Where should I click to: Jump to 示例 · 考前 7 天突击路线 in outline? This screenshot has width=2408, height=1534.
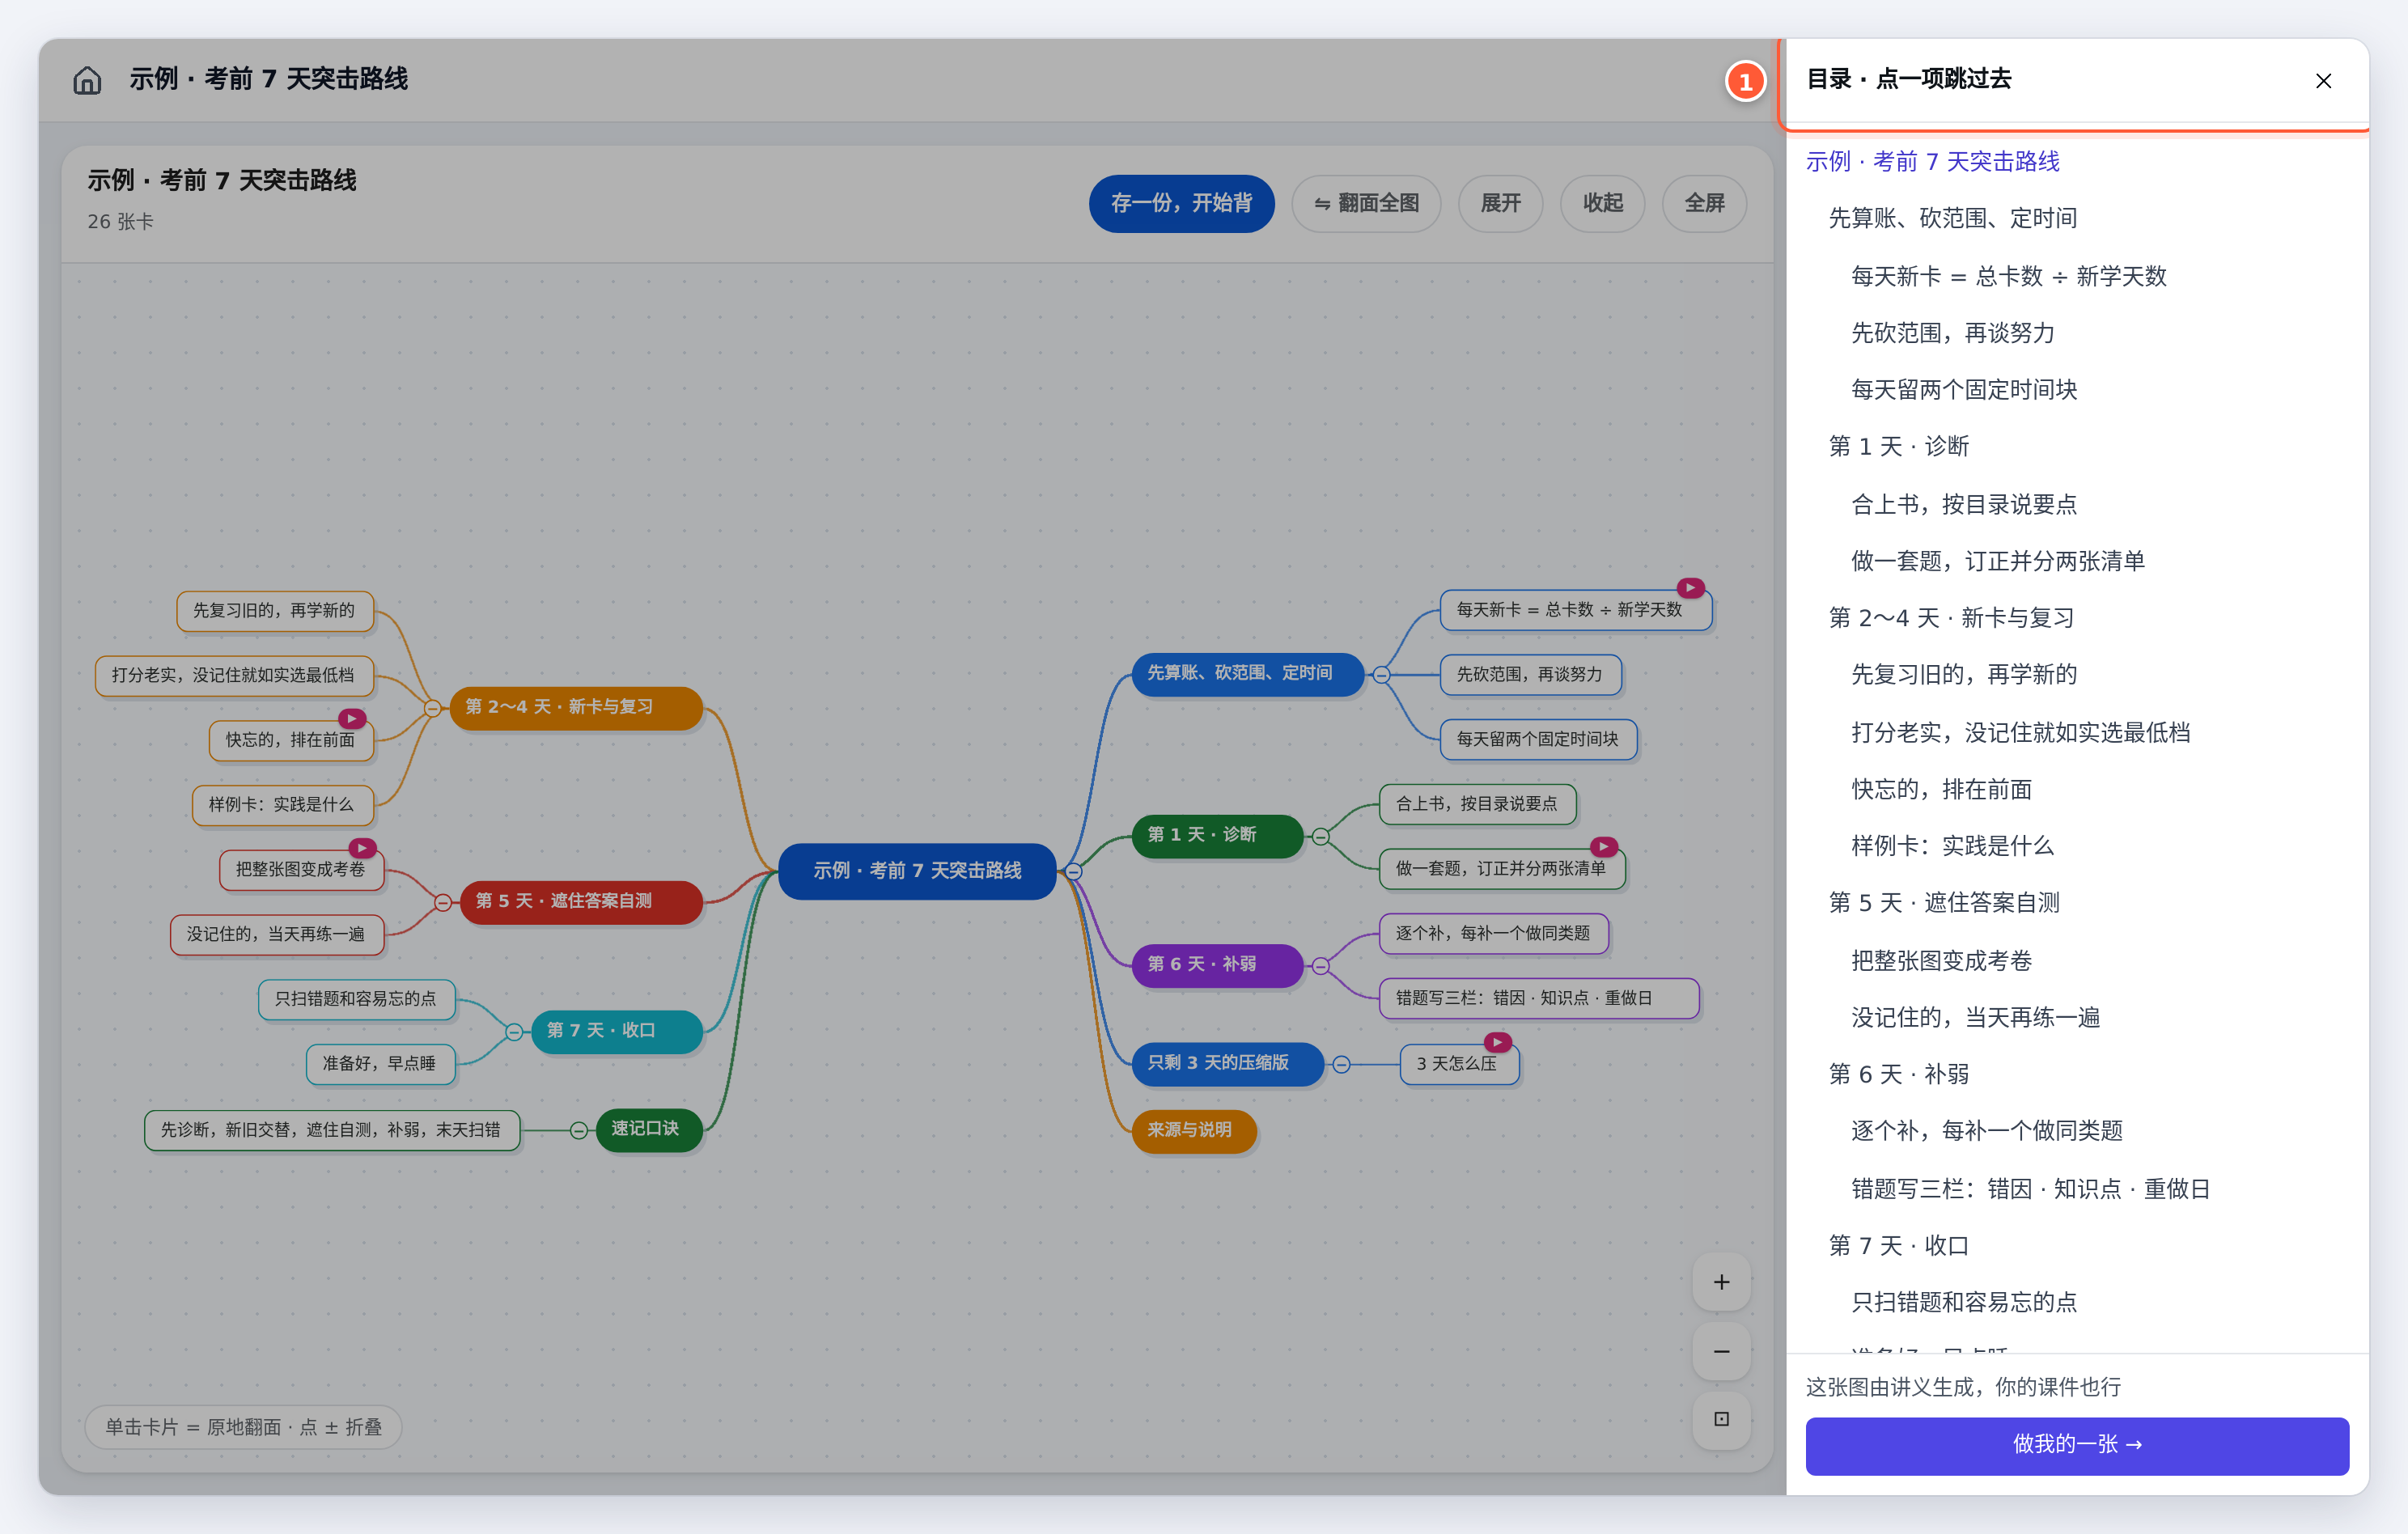(1932, 161)
